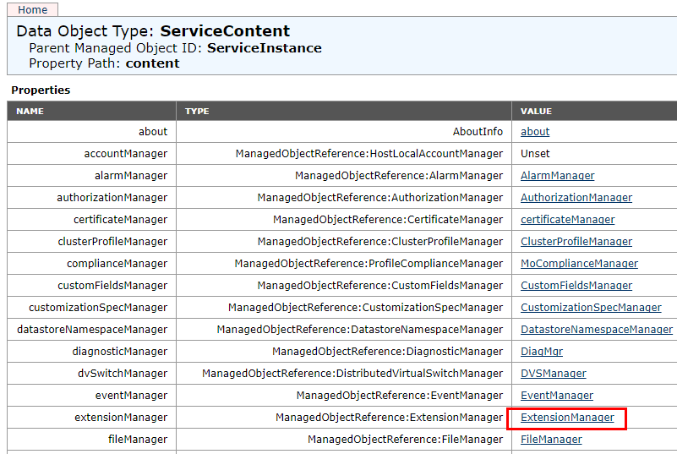
Task: Click the accountManager Unset value cell
Action: [x=535, y=154]
